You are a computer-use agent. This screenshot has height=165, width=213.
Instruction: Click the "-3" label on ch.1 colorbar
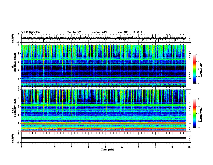click(x=198, y=54)
